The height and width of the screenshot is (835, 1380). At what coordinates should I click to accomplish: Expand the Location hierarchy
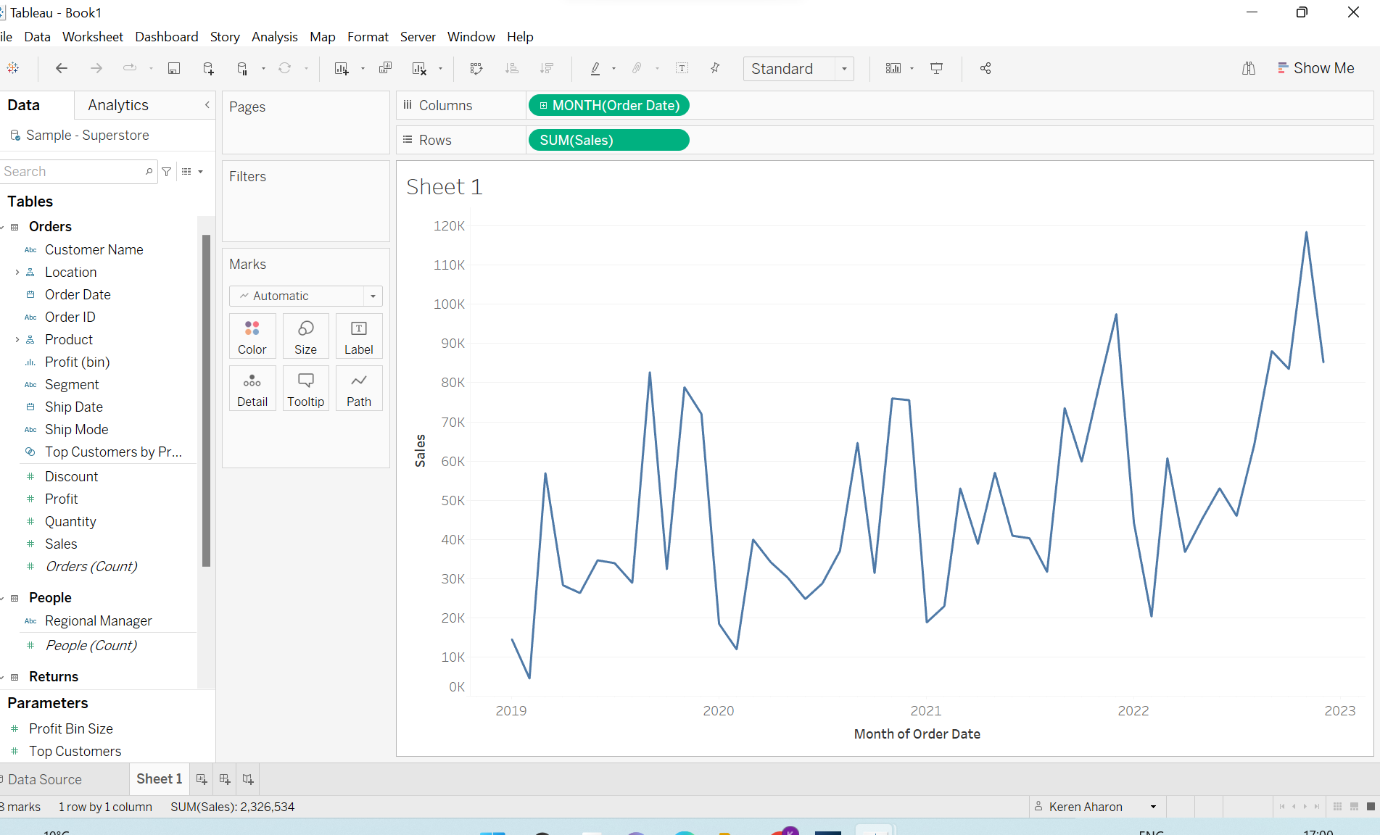17,273
